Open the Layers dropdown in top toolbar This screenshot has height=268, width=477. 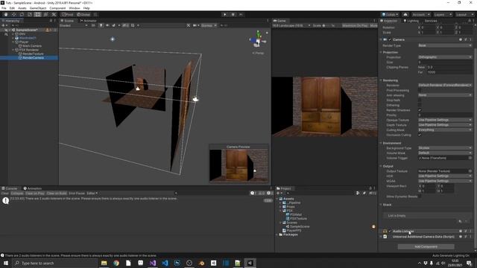[x=442, y=14]
